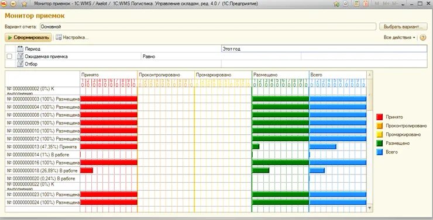
Task: Click the Ожидаемая приемка value cell
Action: [x=364, y=56]
